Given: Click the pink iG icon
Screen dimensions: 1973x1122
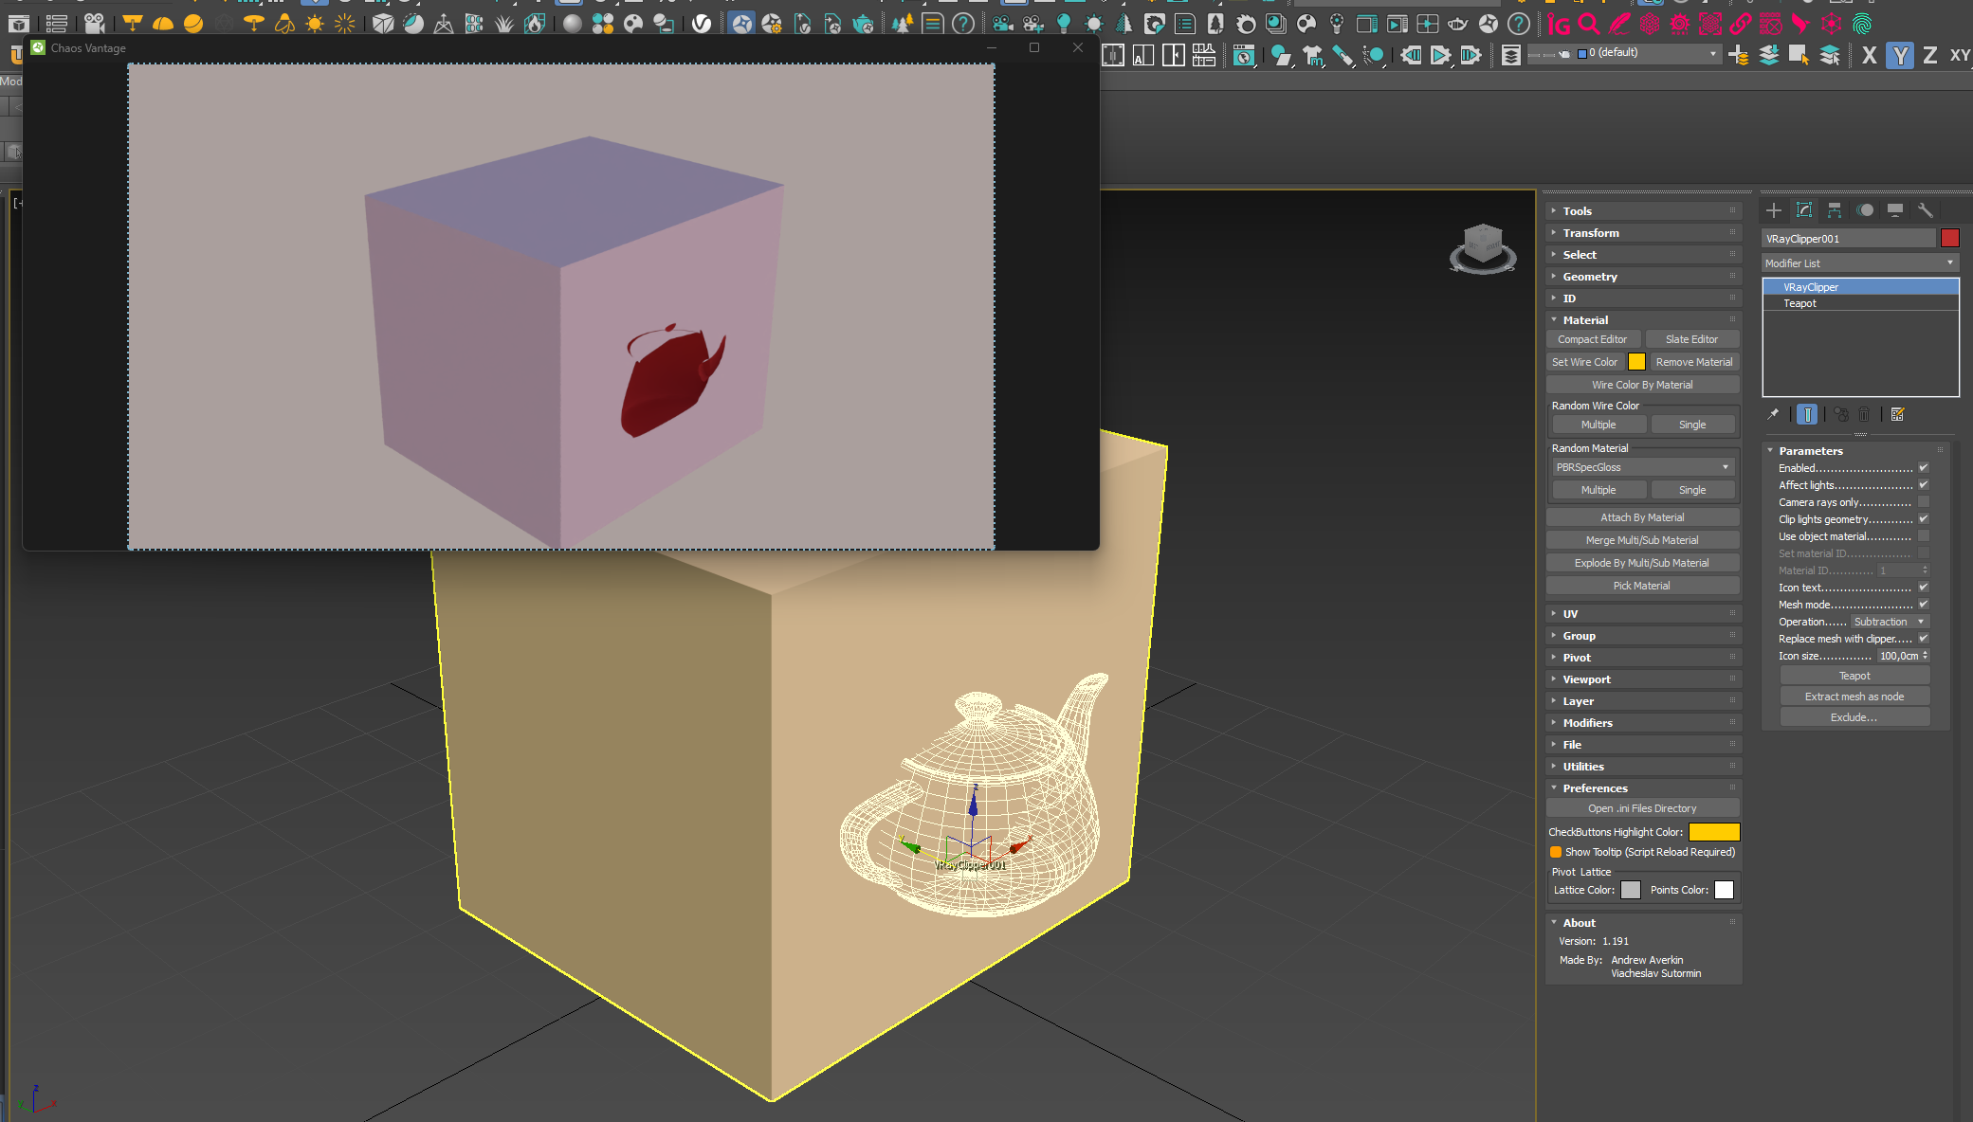Looking at the screenshot, I should (x=1559, y=24).
